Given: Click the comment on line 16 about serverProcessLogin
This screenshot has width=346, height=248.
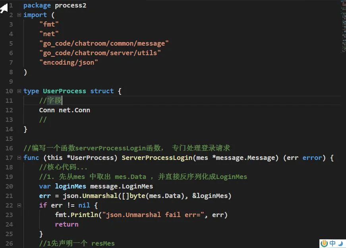Looking at the screenshot, I should [x=127, y=148].
